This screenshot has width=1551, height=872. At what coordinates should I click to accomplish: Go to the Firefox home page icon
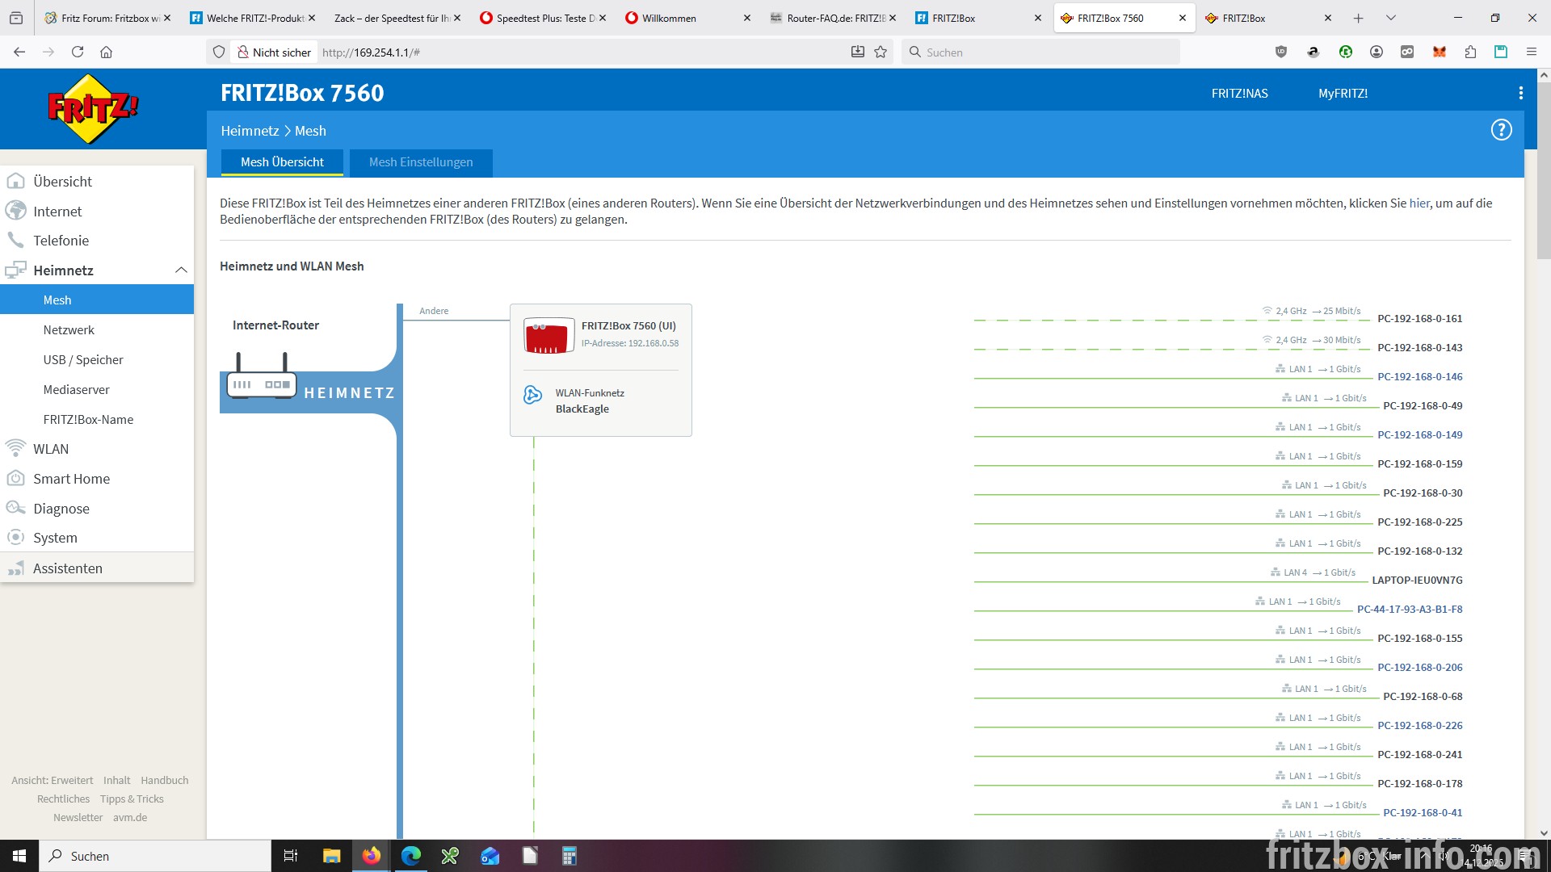point(106,52)
